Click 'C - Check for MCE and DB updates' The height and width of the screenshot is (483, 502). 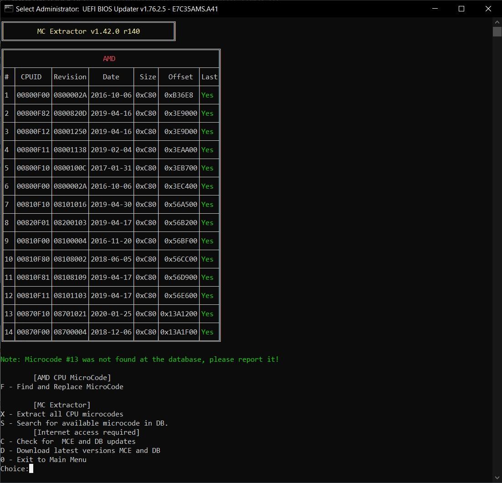pyautogui.click(x=68, y=442)
